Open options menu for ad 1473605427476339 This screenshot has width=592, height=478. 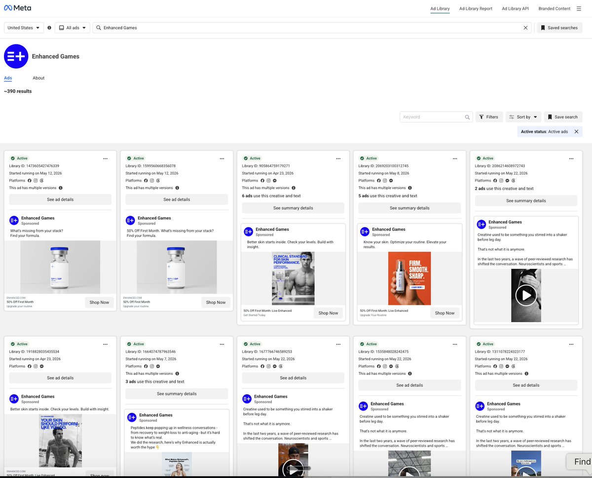pyautogui.click(x=105, y=159)
